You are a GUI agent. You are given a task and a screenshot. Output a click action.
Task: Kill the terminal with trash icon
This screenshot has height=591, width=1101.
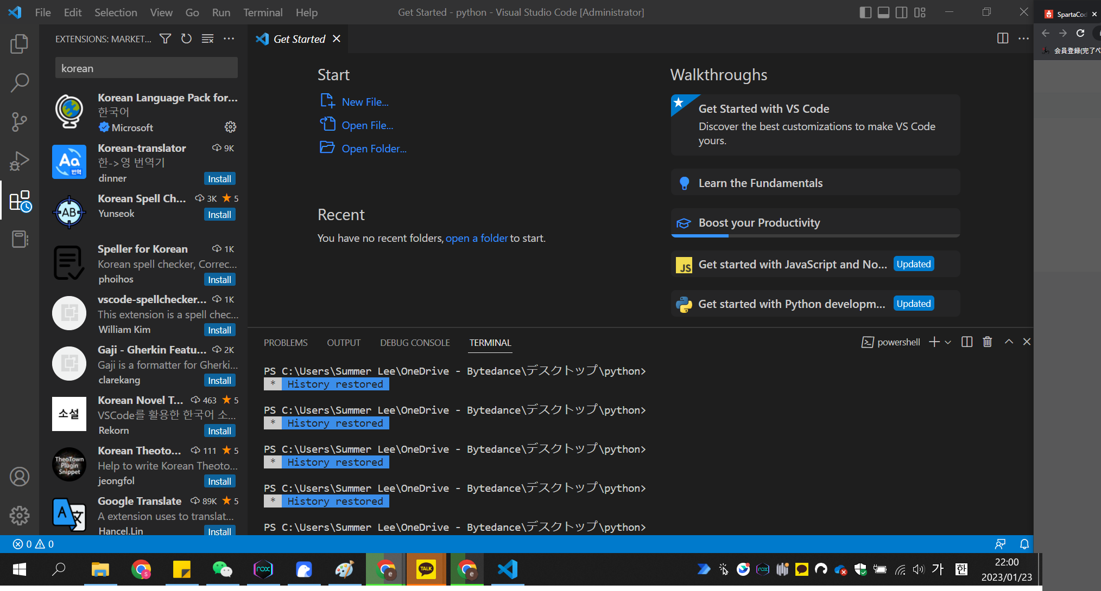pyautogui.click(x=988, y=342)
